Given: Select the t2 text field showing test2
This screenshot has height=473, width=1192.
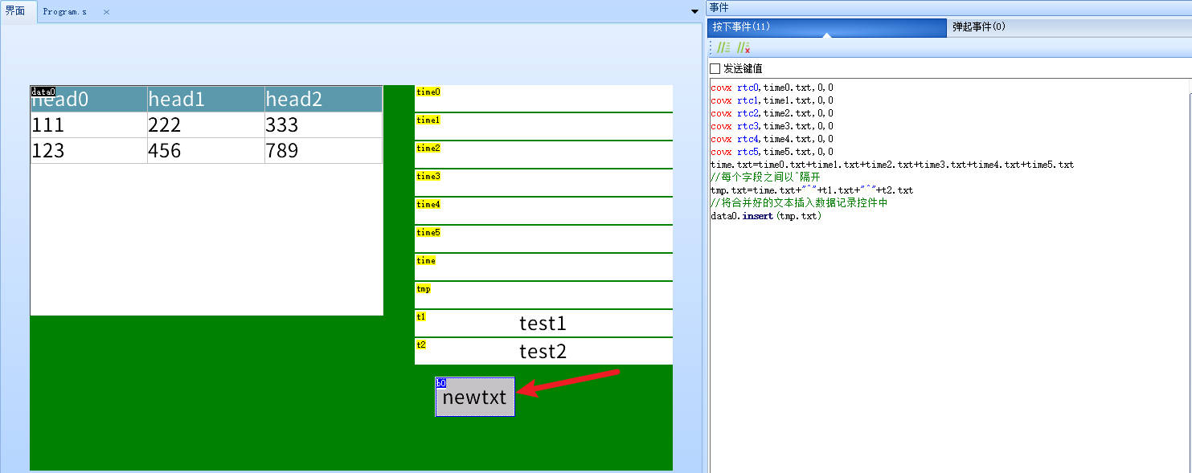Looking at the screenshot, I should (543, 352).
